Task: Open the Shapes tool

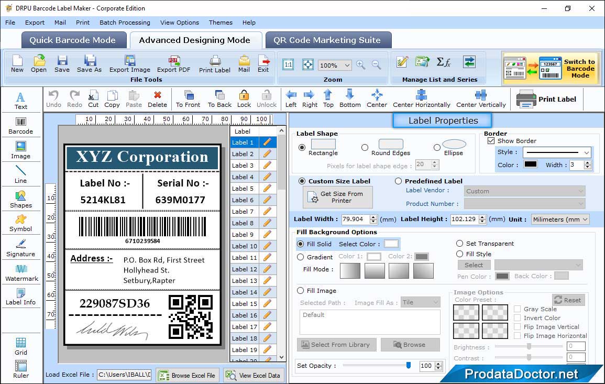Action: point(21,200)
